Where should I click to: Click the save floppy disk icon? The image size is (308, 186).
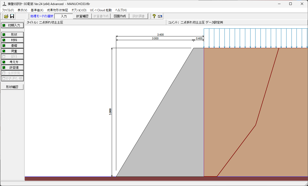click(x=12, y=16)
